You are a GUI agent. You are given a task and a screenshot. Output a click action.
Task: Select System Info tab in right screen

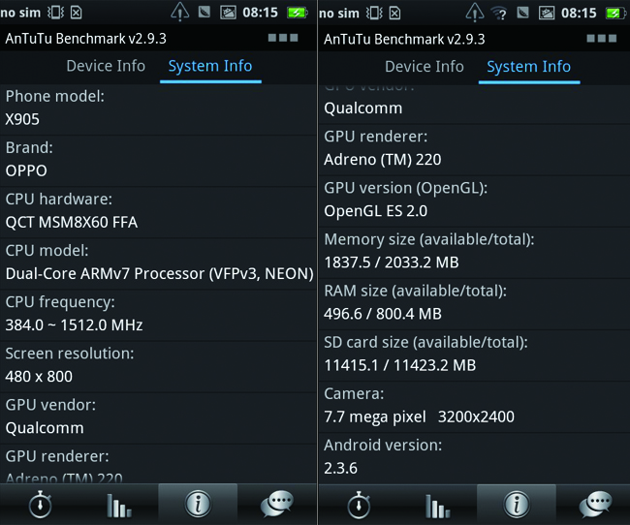tap(529, 67)
